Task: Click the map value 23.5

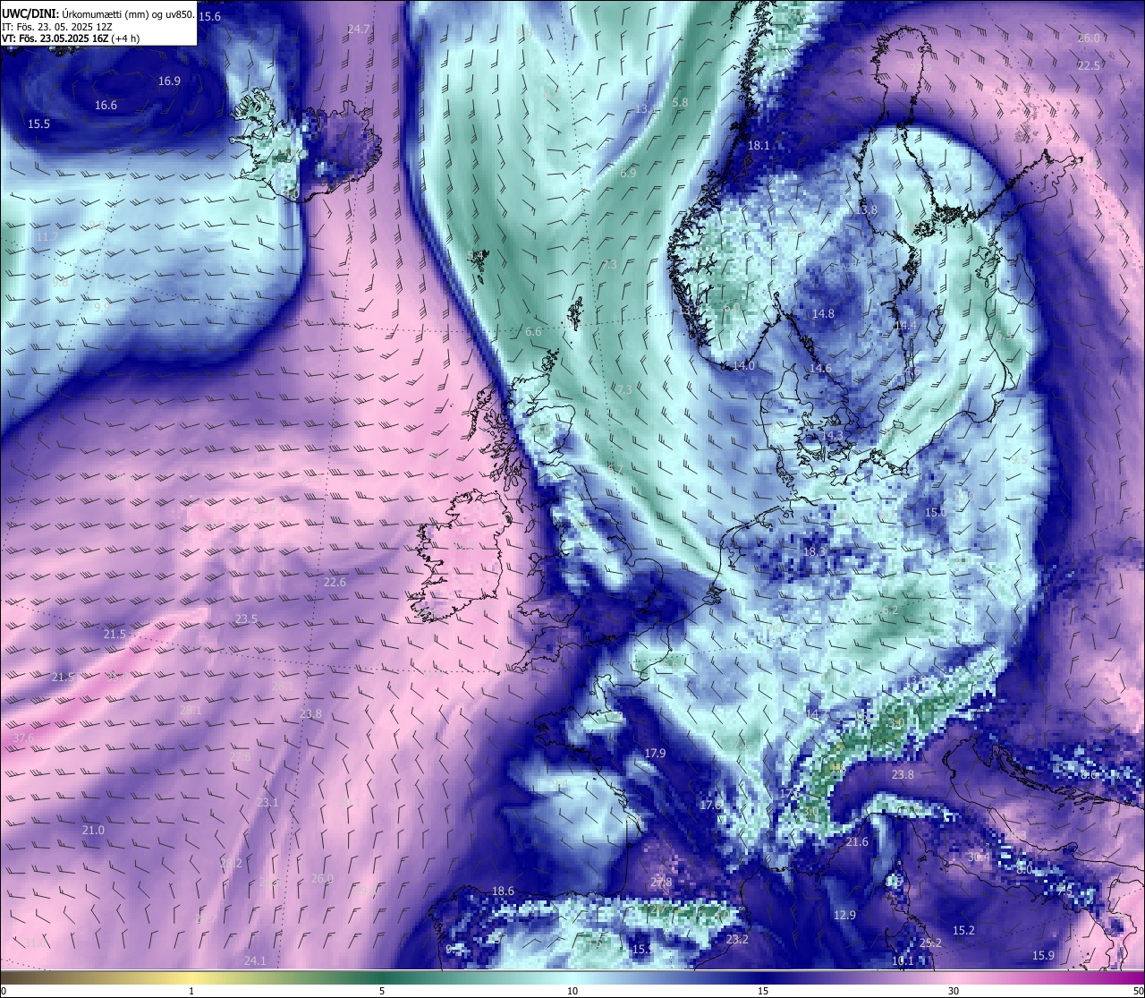Action: [246, 619]
